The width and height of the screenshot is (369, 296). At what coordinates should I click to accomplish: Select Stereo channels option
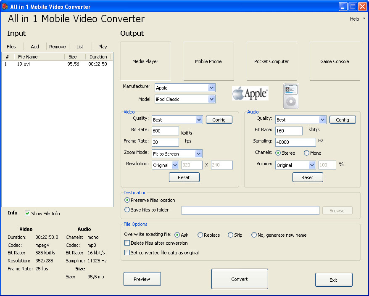click(x=278, y=153)
